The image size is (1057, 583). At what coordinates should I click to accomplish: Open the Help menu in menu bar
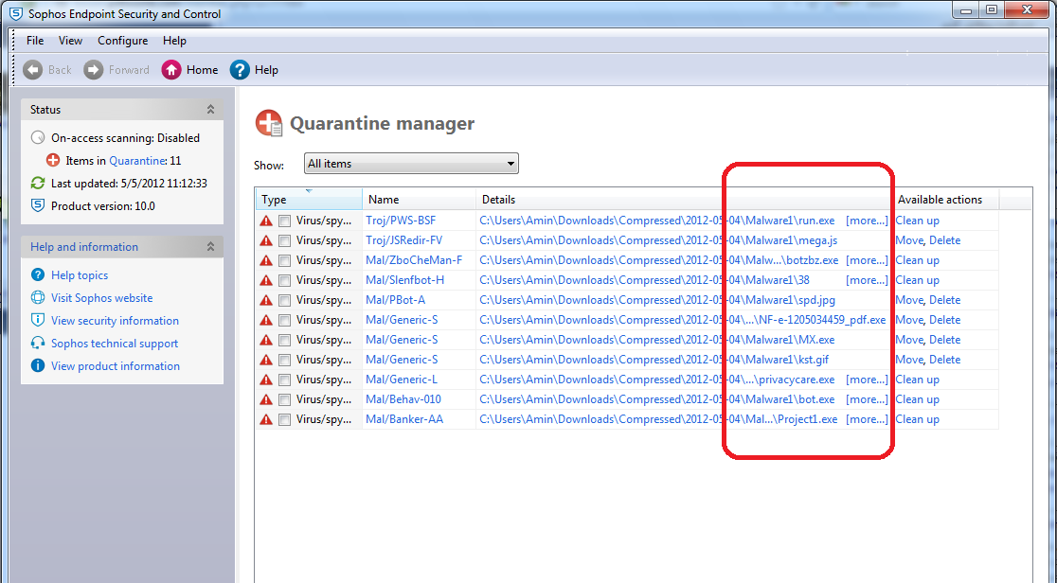[174, 41]
